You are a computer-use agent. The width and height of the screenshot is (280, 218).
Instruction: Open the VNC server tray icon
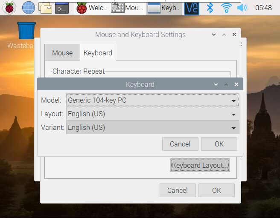(x=192, y=8)
